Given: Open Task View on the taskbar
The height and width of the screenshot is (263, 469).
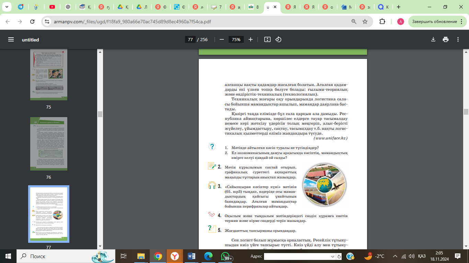Looking at the screenshot, I should click(x=124, y=256).
